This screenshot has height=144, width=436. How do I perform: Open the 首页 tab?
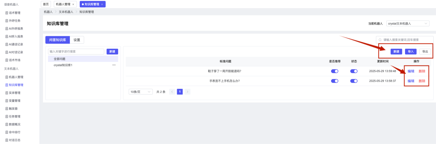(x=46, y=4)
